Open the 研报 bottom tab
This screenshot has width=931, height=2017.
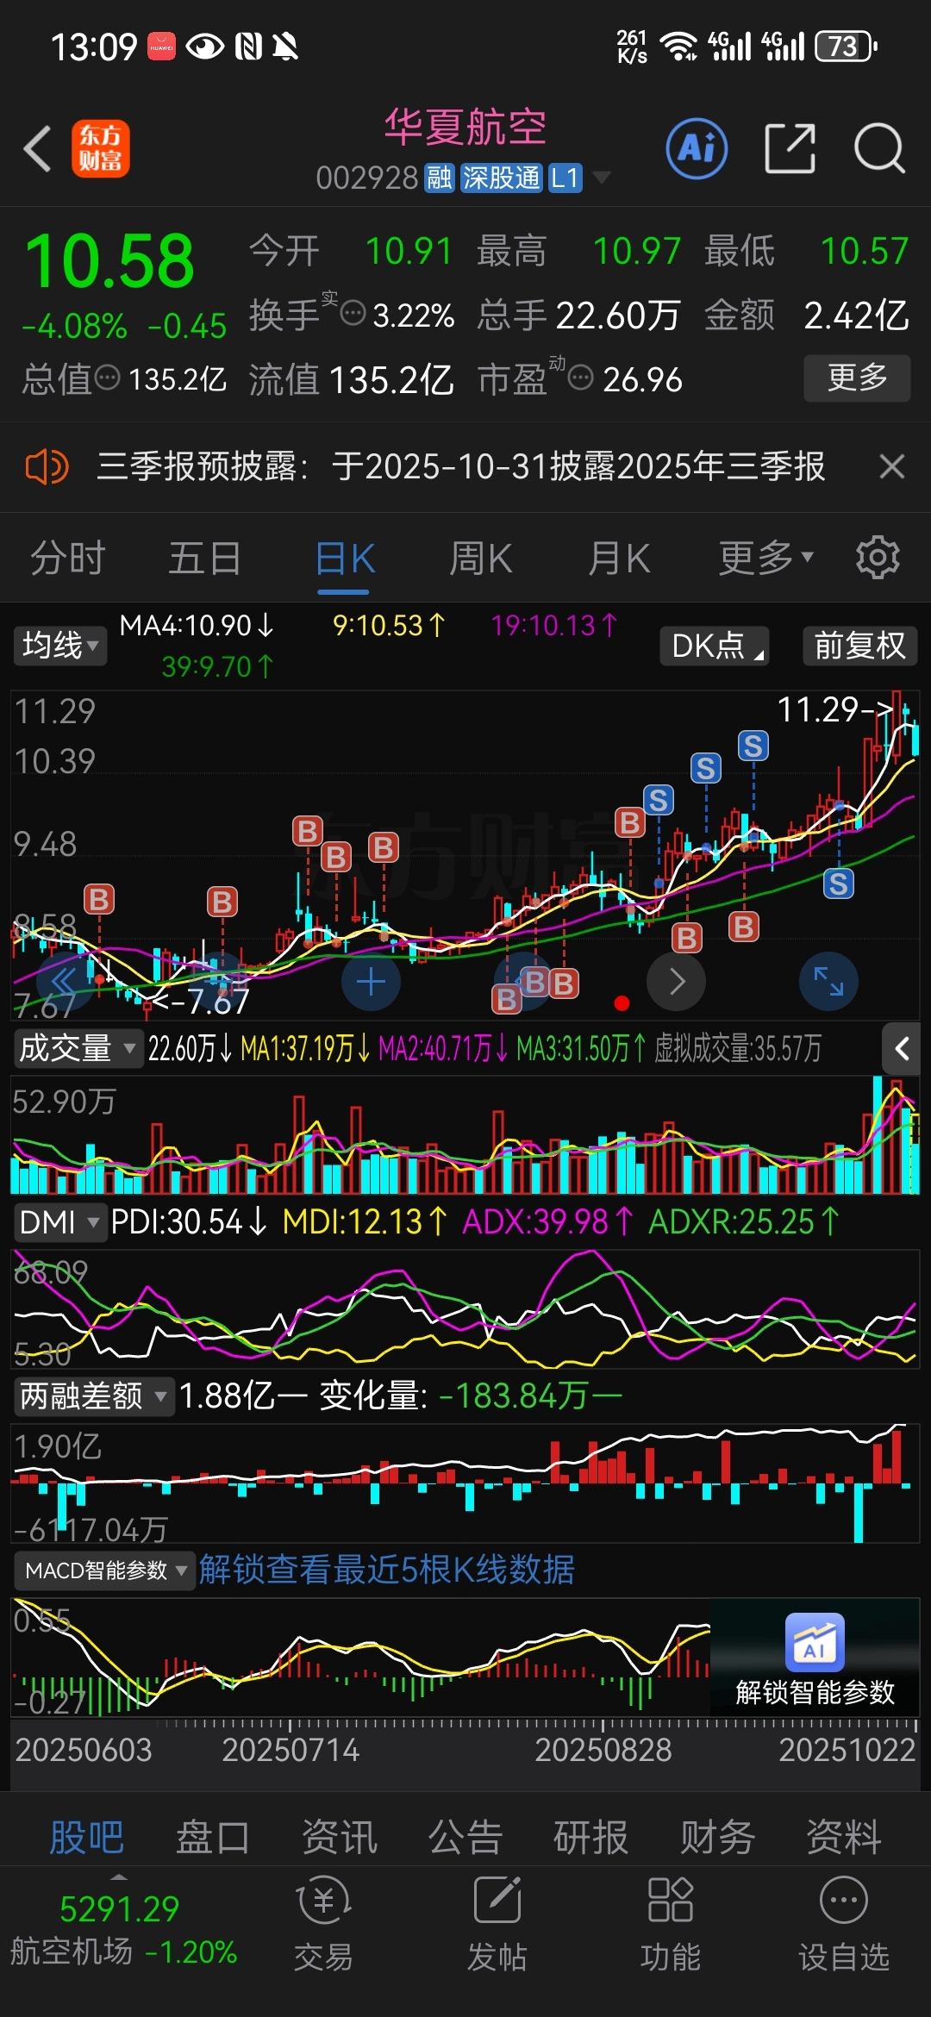591,1838
